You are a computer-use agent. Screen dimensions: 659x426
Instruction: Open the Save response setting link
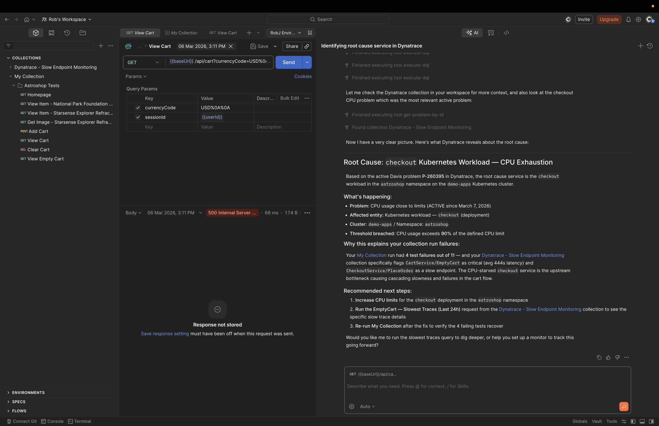tap(164, 334)
